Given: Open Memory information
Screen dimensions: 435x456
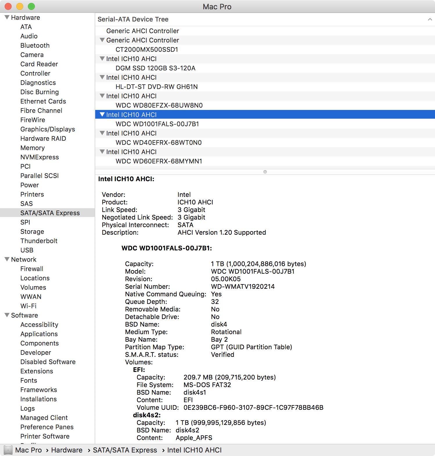Looking at the screenshot, I should [x=33, y=148].
